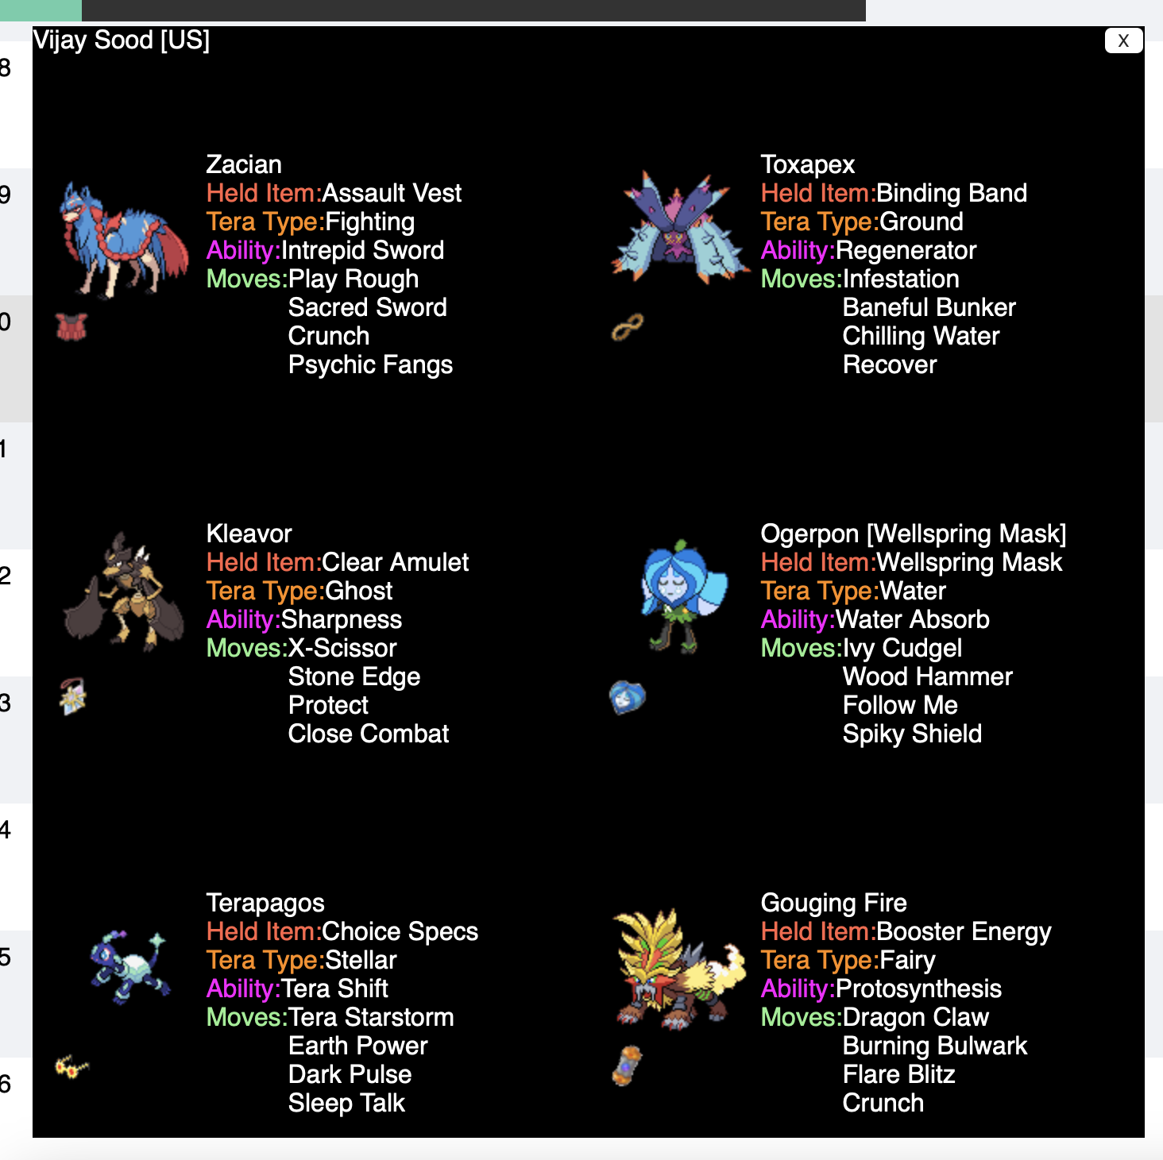Click the Terapagos sprite image
Screen dimensions: 1163x1160
[130, 967]
